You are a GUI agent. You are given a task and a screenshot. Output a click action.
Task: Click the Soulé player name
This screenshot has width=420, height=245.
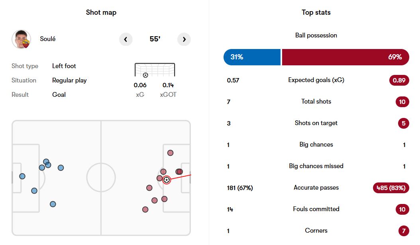[x=48, y=39]
